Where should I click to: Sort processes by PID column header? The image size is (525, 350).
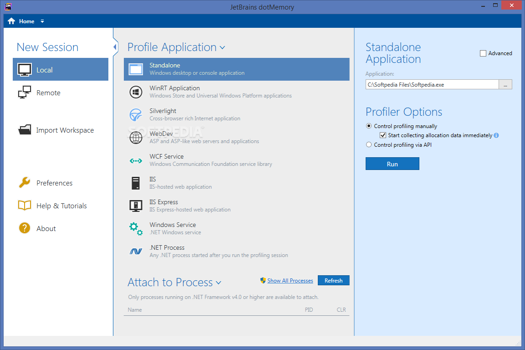tap(309, 310)
